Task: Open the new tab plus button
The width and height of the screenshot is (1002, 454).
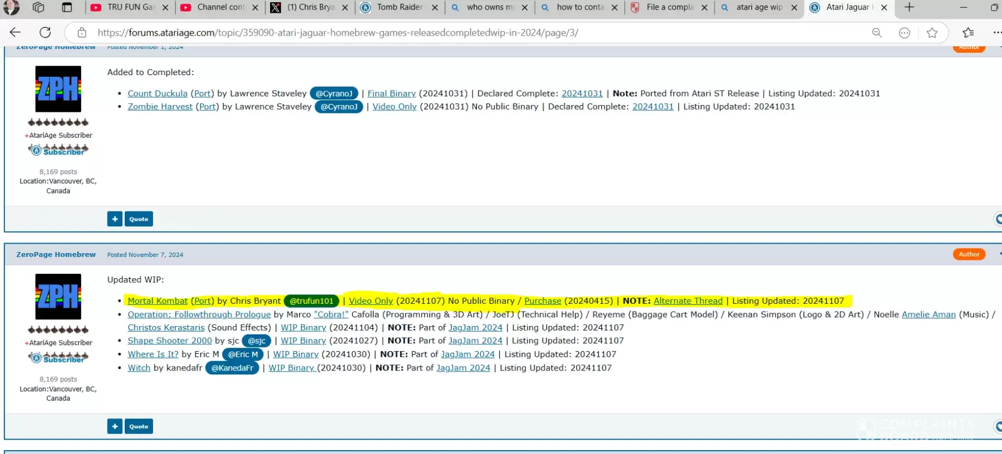Action: click(x=909, y=7)
